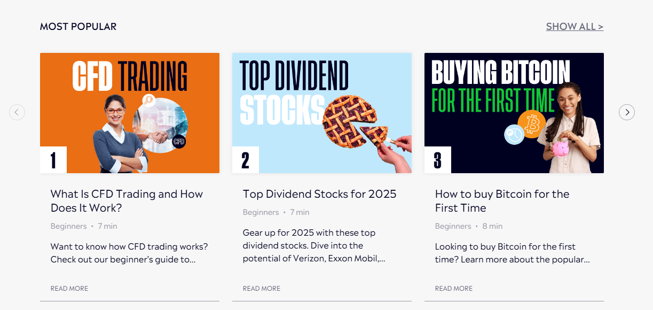
Task: Open 'How to buy Bitcoin' article title
Action: [502, 201]
